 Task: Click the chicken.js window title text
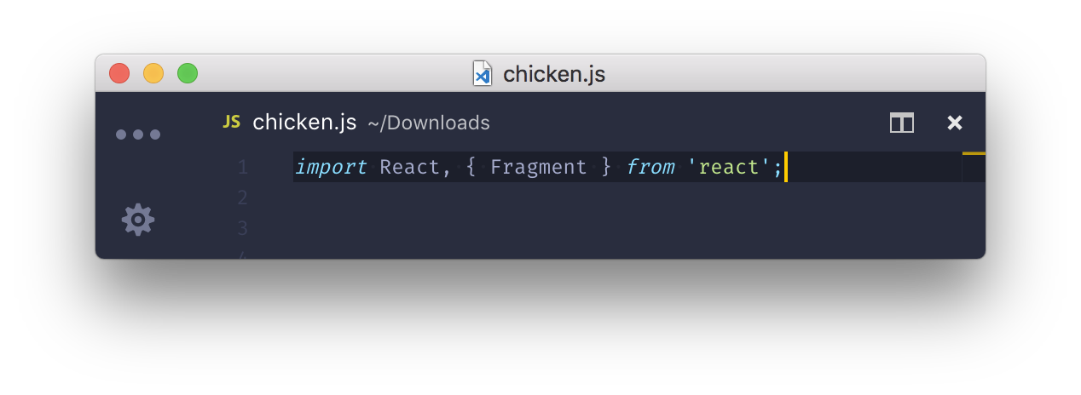point(554,74)
